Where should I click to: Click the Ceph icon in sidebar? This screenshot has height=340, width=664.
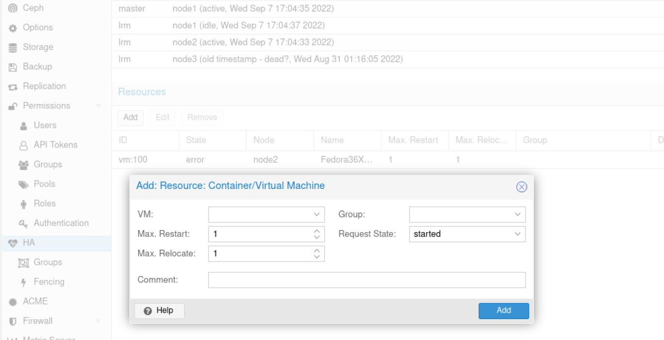tap(13, 8)
